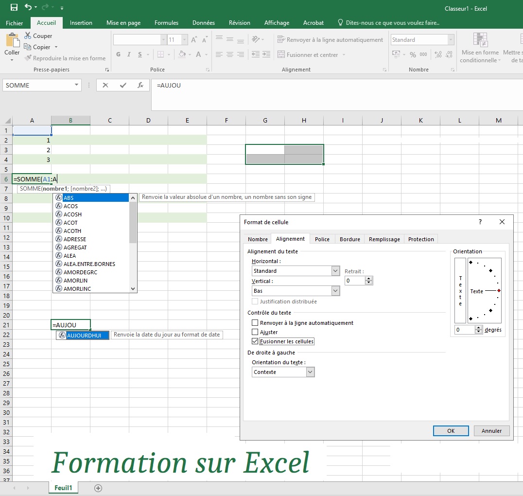Click the Coller paste icon

[12, 41]
